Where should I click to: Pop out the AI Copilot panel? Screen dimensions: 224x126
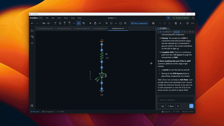(x=190, y=32)
